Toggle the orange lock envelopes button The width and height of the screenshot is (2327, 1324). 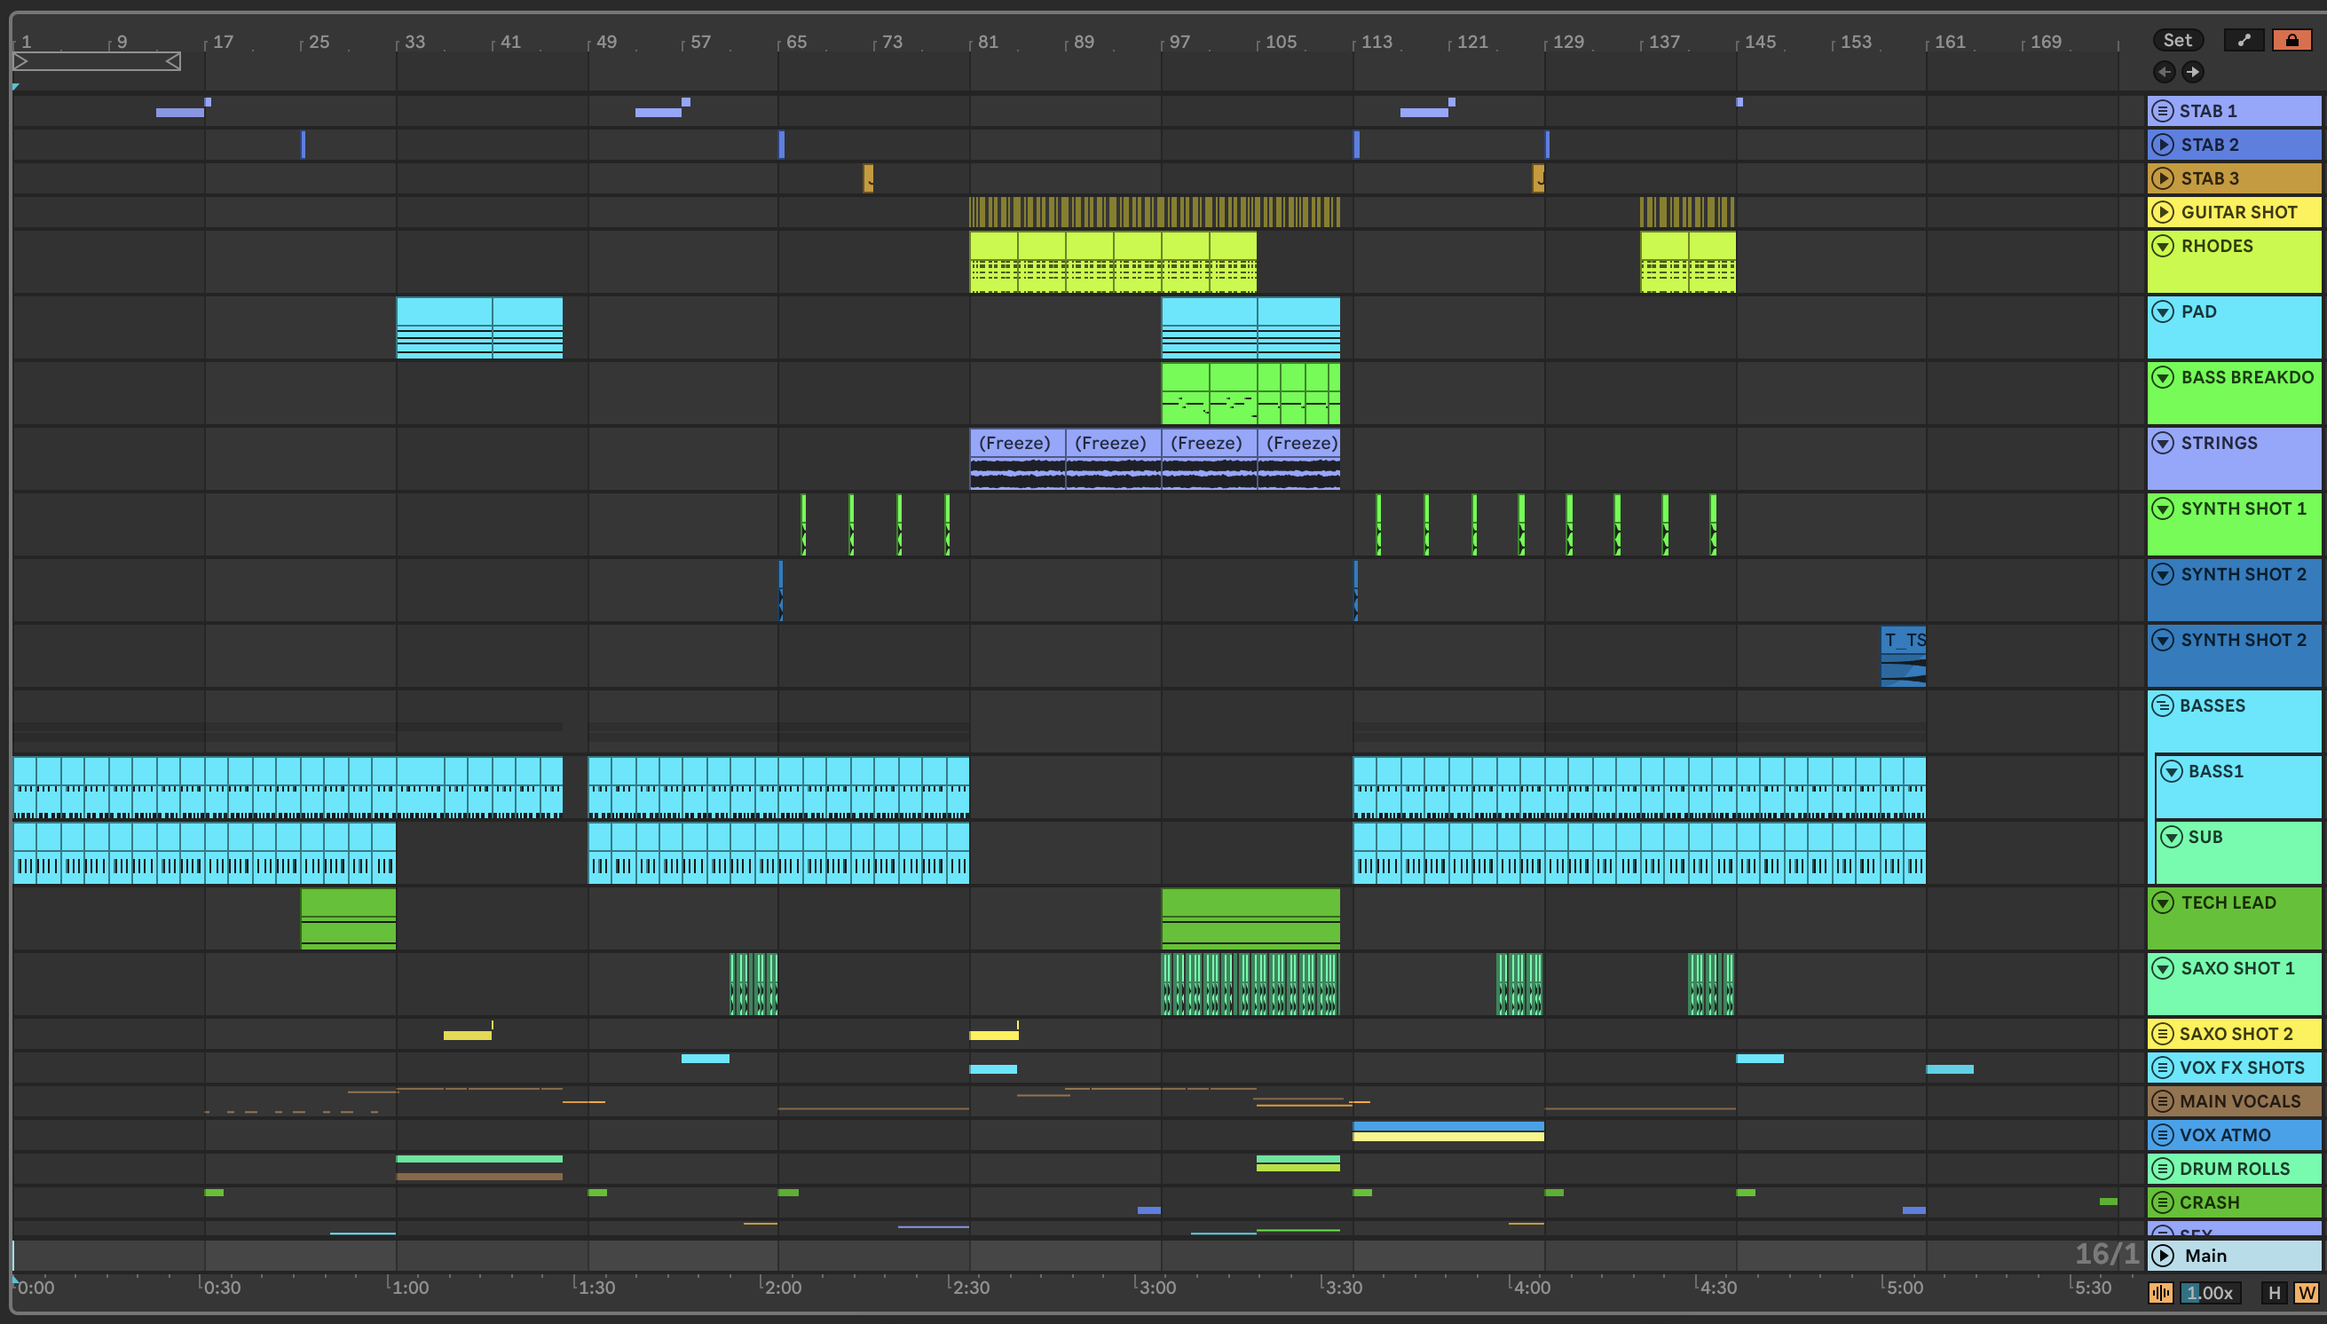(2292, 40)
